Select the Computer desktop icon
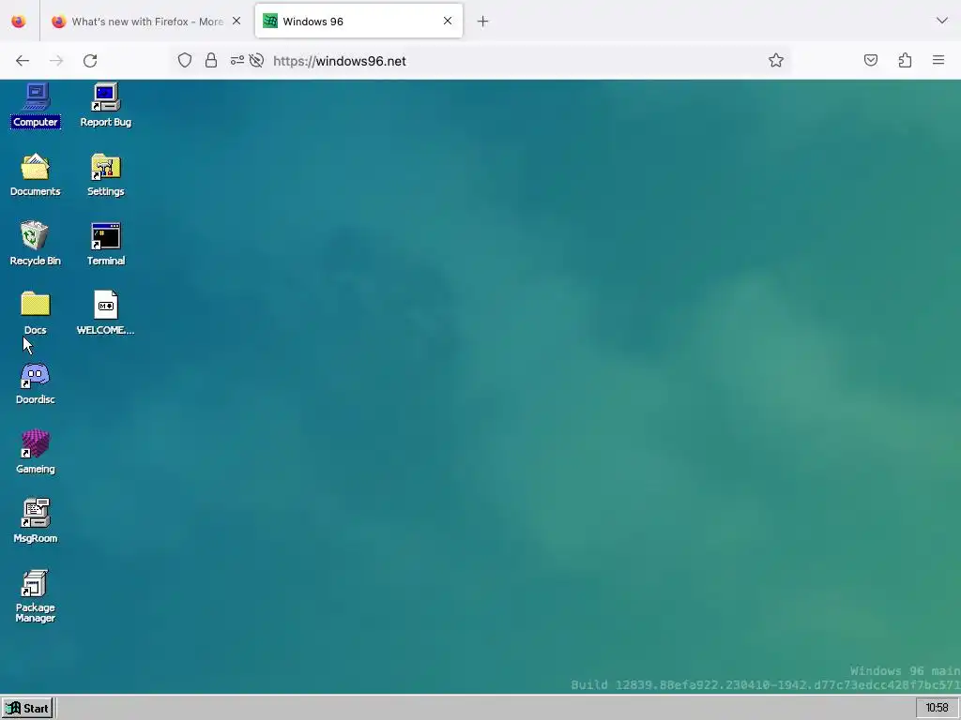This screenshot has width=961, height=720. 36,105
